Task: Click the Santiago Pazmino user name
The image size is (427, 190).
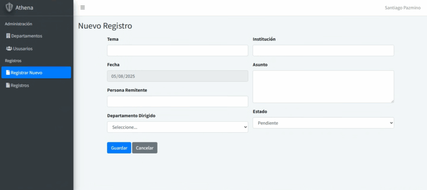Action: pos(402,8)
